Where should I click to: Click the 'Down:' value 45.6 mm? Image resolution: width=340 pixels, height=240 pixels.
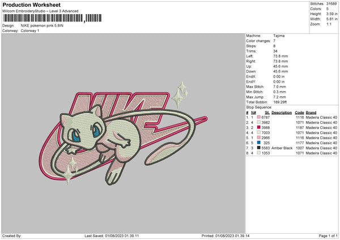(x=280, y=71)
